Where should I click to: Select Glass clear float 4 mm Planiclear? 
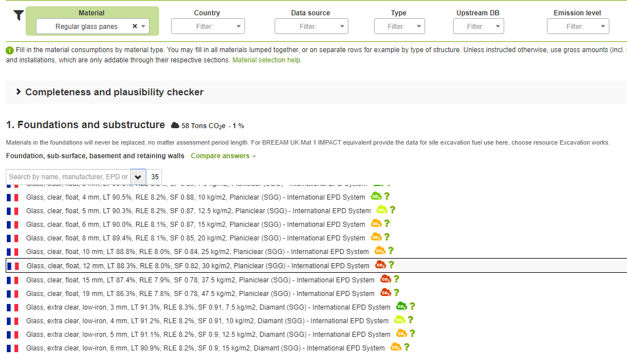coord(196,197)
